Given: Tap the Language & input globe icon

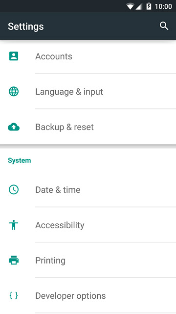Looking at the screenshot, I should click(x=14, y=92).
